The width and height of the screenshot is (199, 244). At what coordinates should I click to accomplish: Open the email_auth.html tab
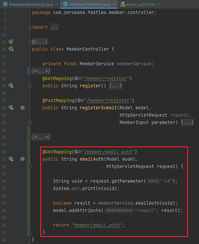pos(141,4)
